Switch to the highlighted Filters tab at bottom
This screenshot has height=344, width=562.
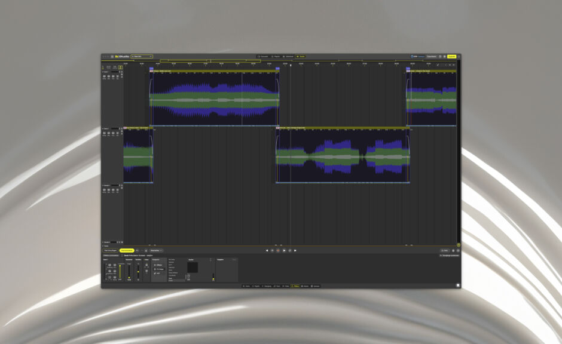click(297, 287)
